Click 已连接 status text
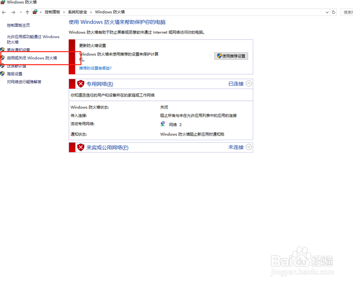The height and width of the screenshot is (284, 353). pyautogui.click(x=236, y=84)
